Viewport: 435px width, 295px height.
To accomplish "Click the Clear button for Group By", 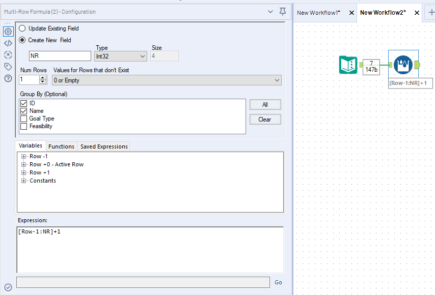I will [x=266, y=119].
